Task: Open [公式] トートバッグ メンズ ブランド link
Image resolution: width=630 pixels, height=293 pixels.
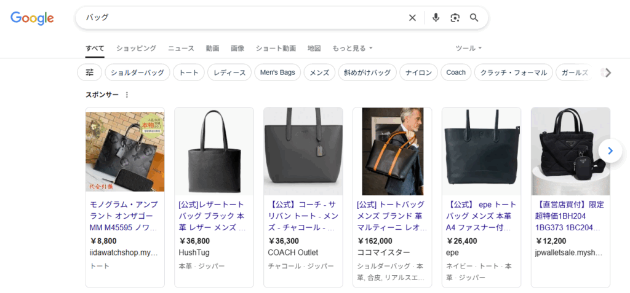Action: click(392, 216)
